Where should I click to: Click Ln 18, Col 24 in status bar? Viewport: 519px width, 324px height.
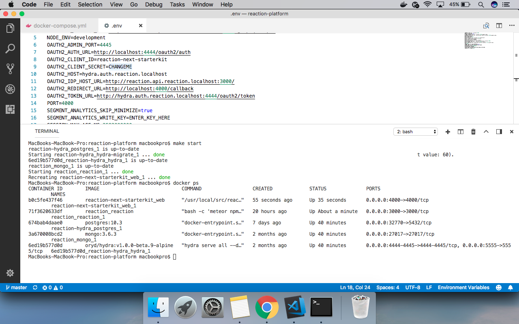click(x=355, y=288)
